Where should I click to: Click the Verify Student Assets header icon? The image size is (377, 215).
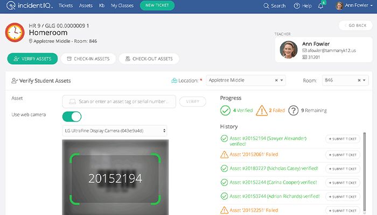(x=15, y=81)
